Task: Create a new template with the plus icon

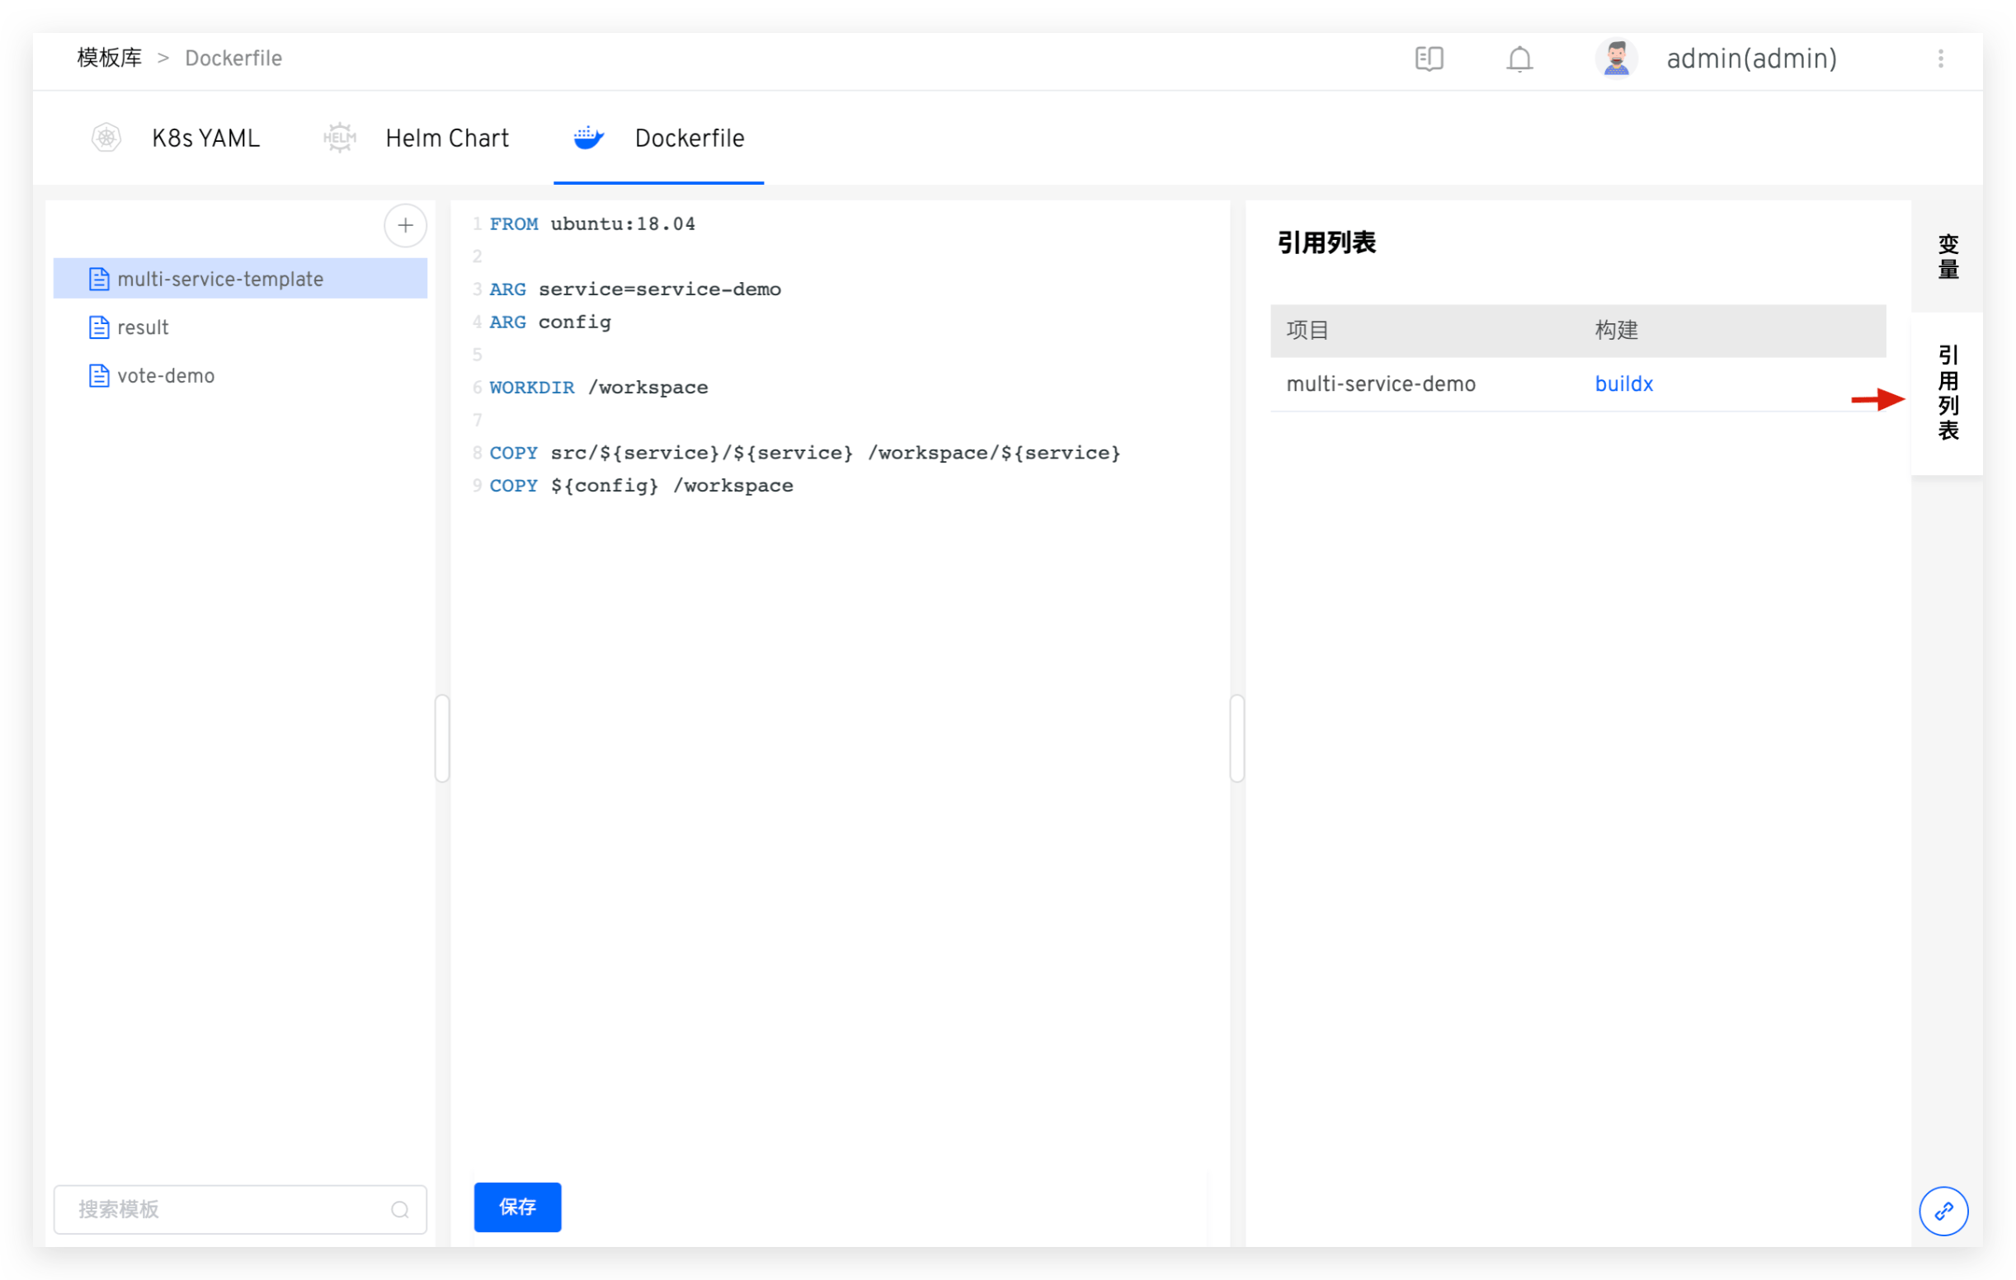Action: (x=404, y=225)
